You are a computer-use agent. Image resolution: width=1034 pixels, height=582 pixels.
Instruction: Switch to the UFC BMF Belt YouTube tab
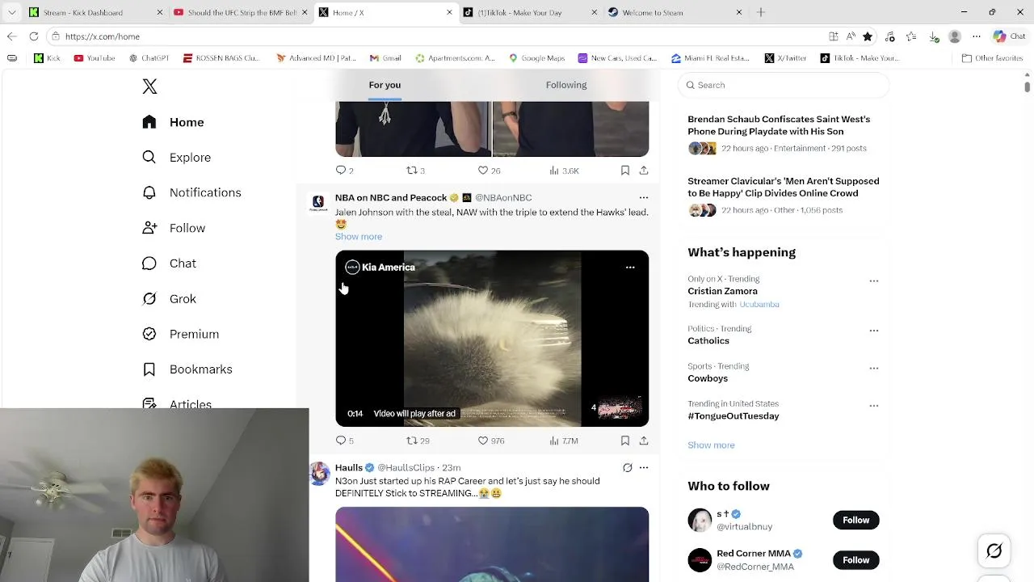tap(240, 12)
